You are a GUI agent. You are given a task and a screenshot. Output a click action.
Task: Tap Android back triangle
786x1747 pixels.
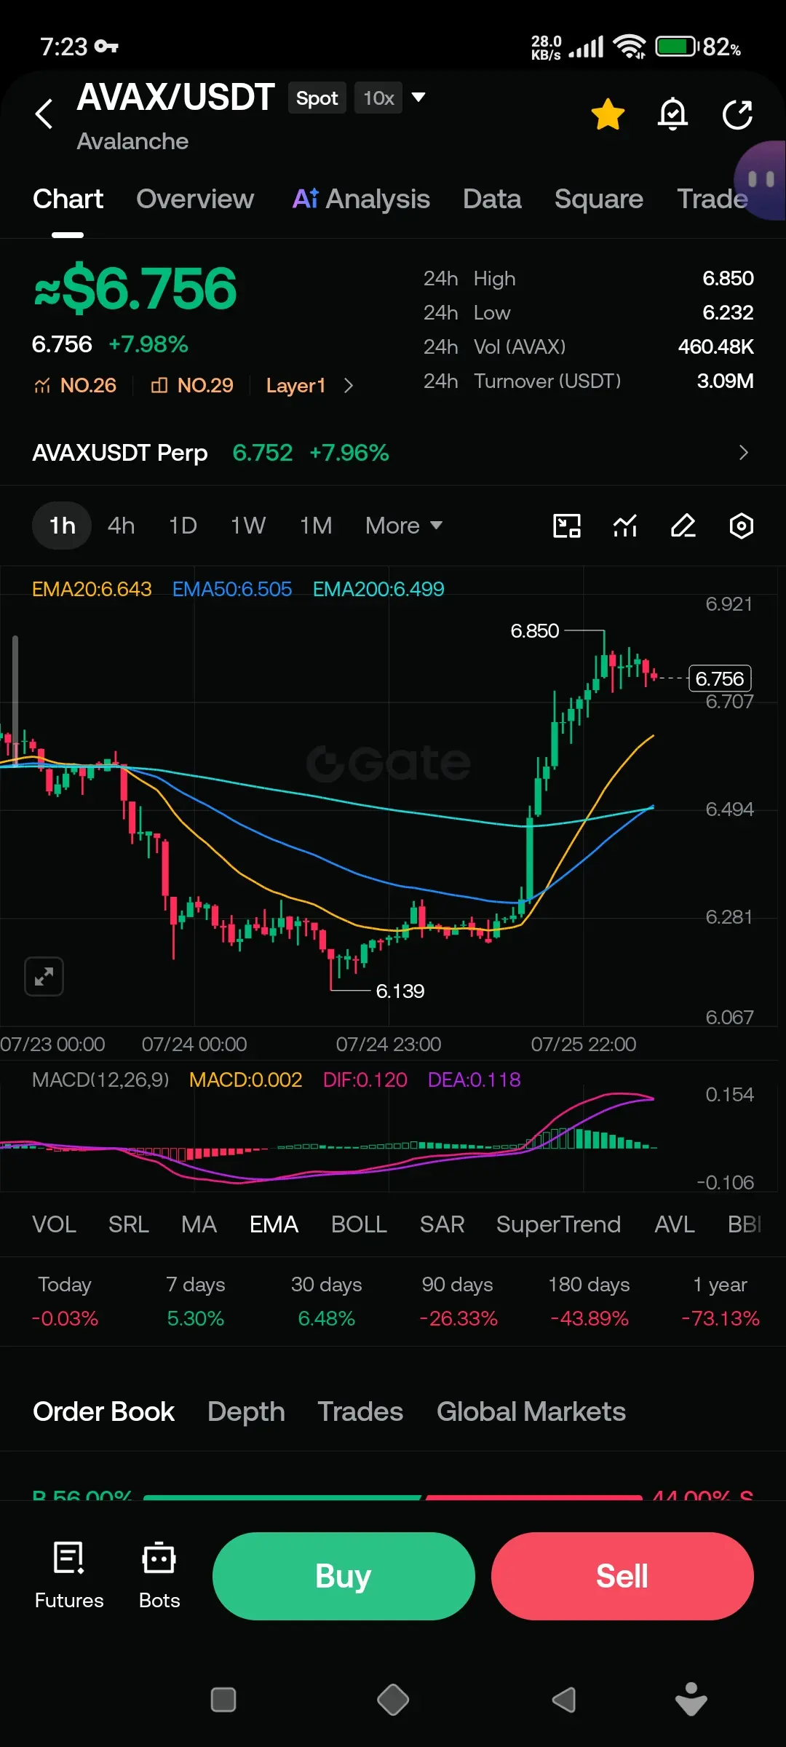click(564, 1700)
